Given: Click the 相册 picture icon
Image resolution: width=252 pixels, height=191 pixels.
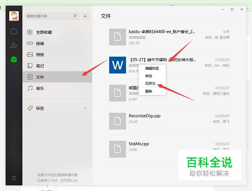Looking at the screenshot, I should [30, 54].
